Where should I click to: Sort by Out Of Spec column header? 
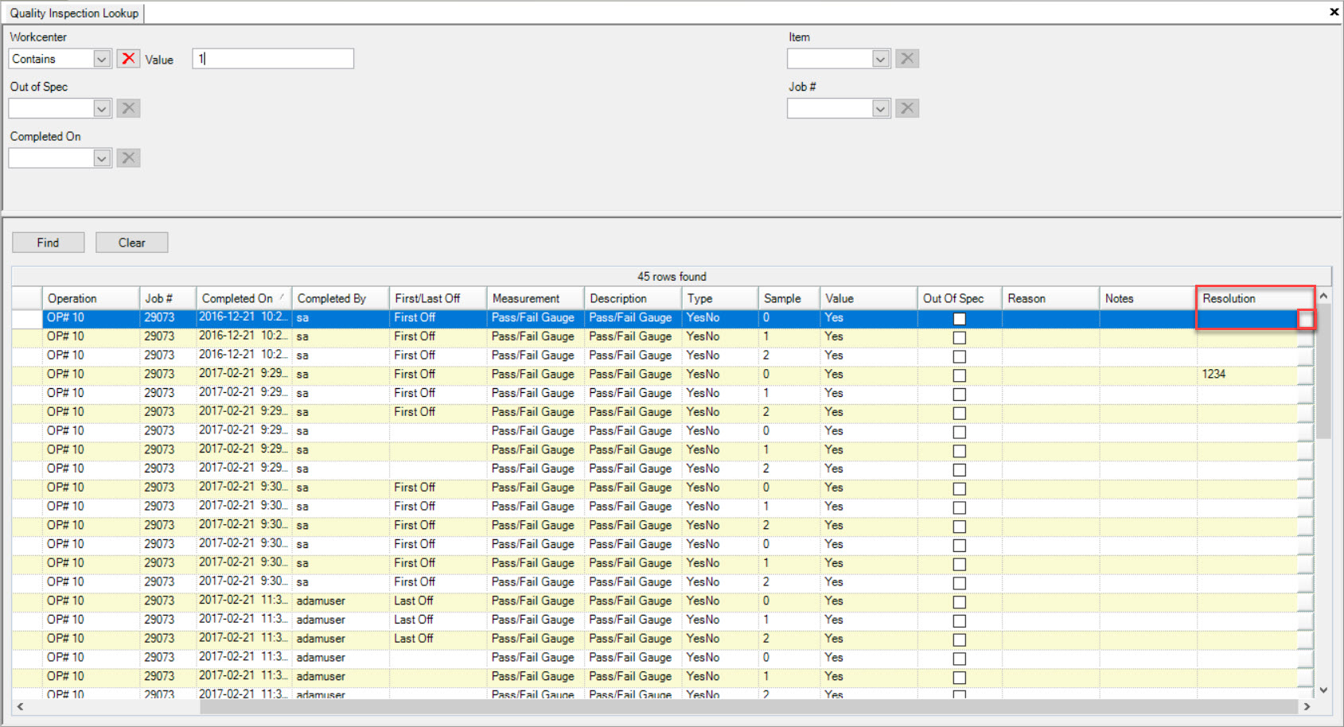coord(960,298)
